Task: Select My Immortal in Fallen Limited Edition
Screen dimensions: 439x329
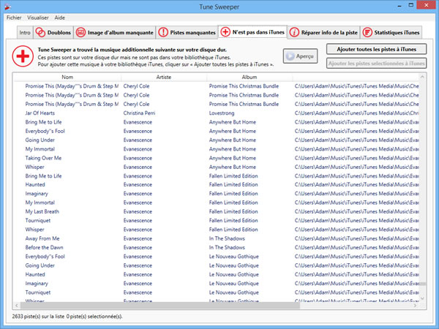Action: point(40,203)
